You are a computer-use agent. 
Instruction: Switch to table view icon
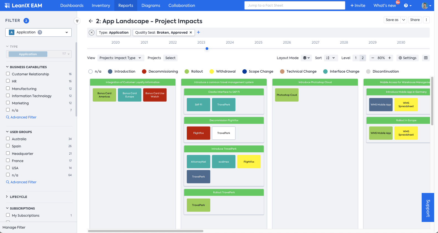point(426,58)
